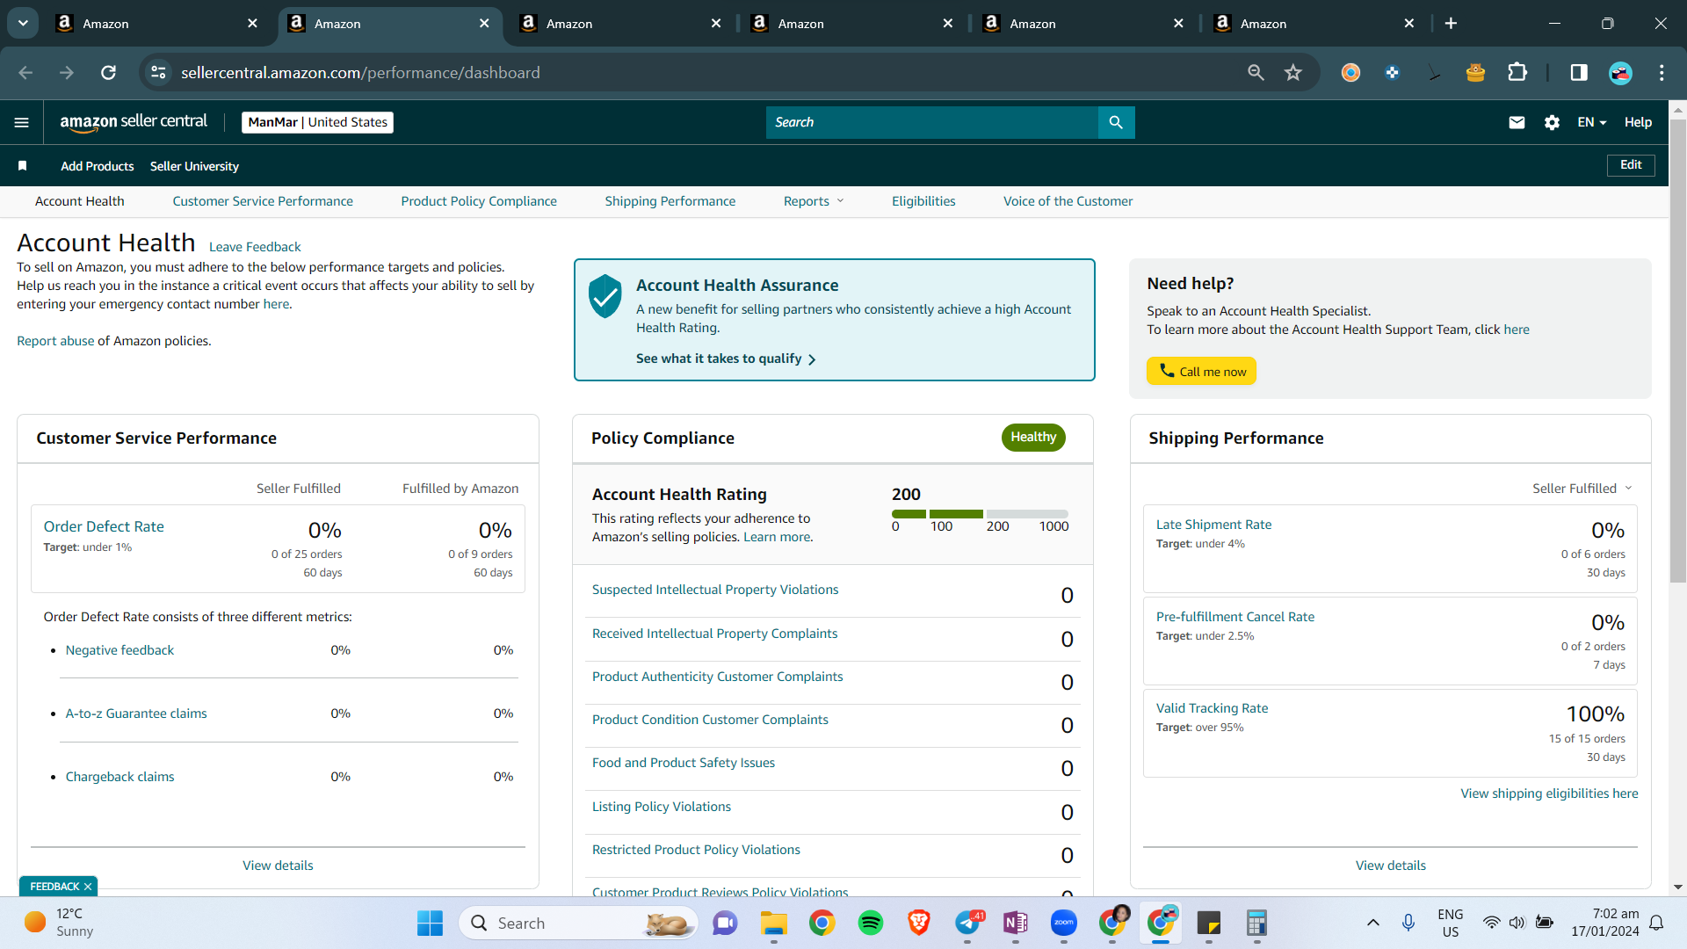Open the tab search dropdown

pyautogui.click(x=23, y=24)
